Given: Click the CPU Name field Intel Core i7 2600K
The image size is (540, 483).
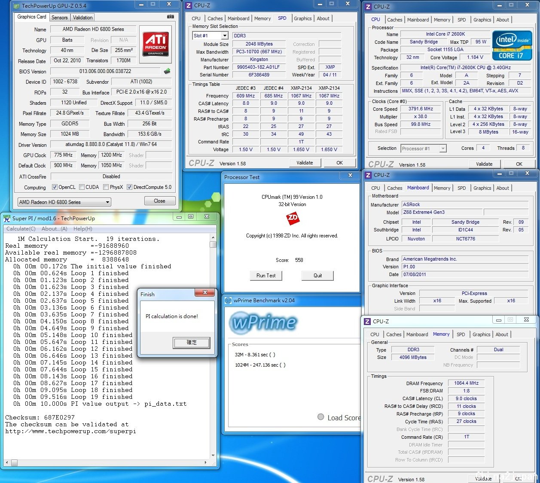Looking at the screenshot, I should point(445,34).
